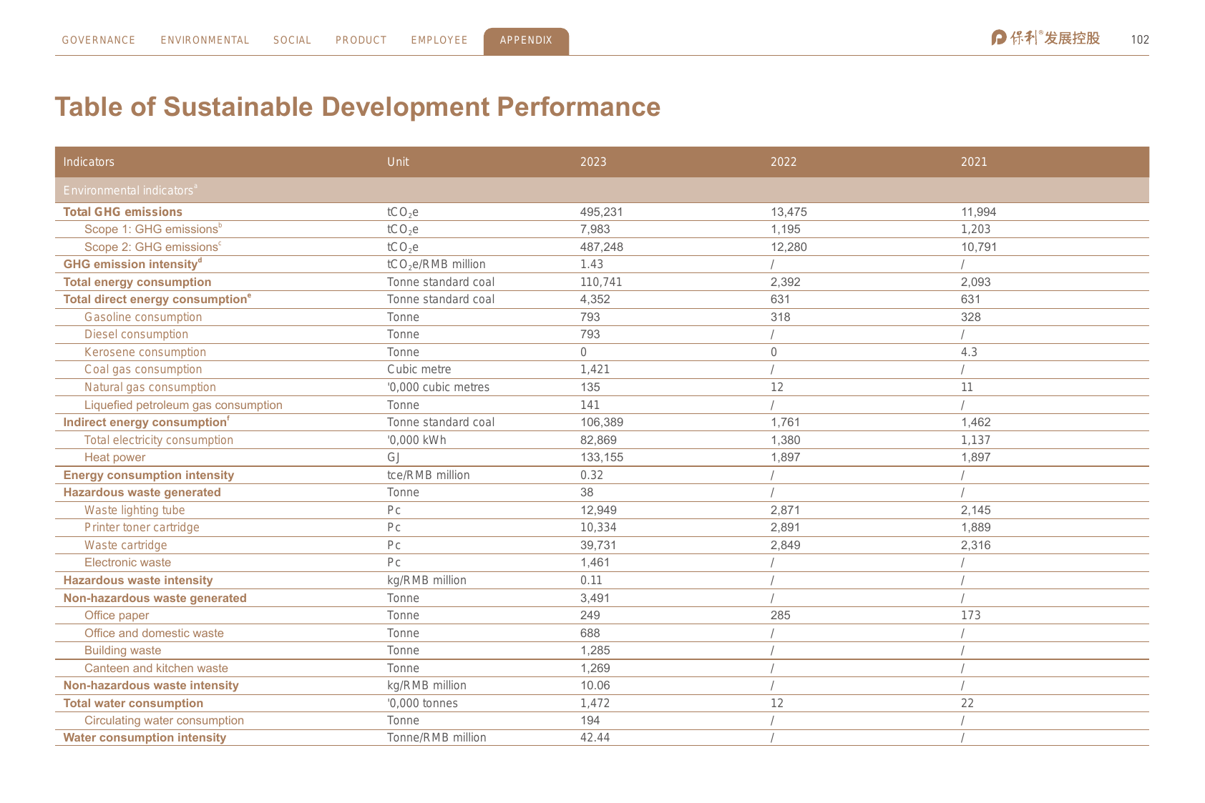Viewport: 1205px width, 803px height.
Task: Click the value 487,248
Action: (x=602, y=247)
